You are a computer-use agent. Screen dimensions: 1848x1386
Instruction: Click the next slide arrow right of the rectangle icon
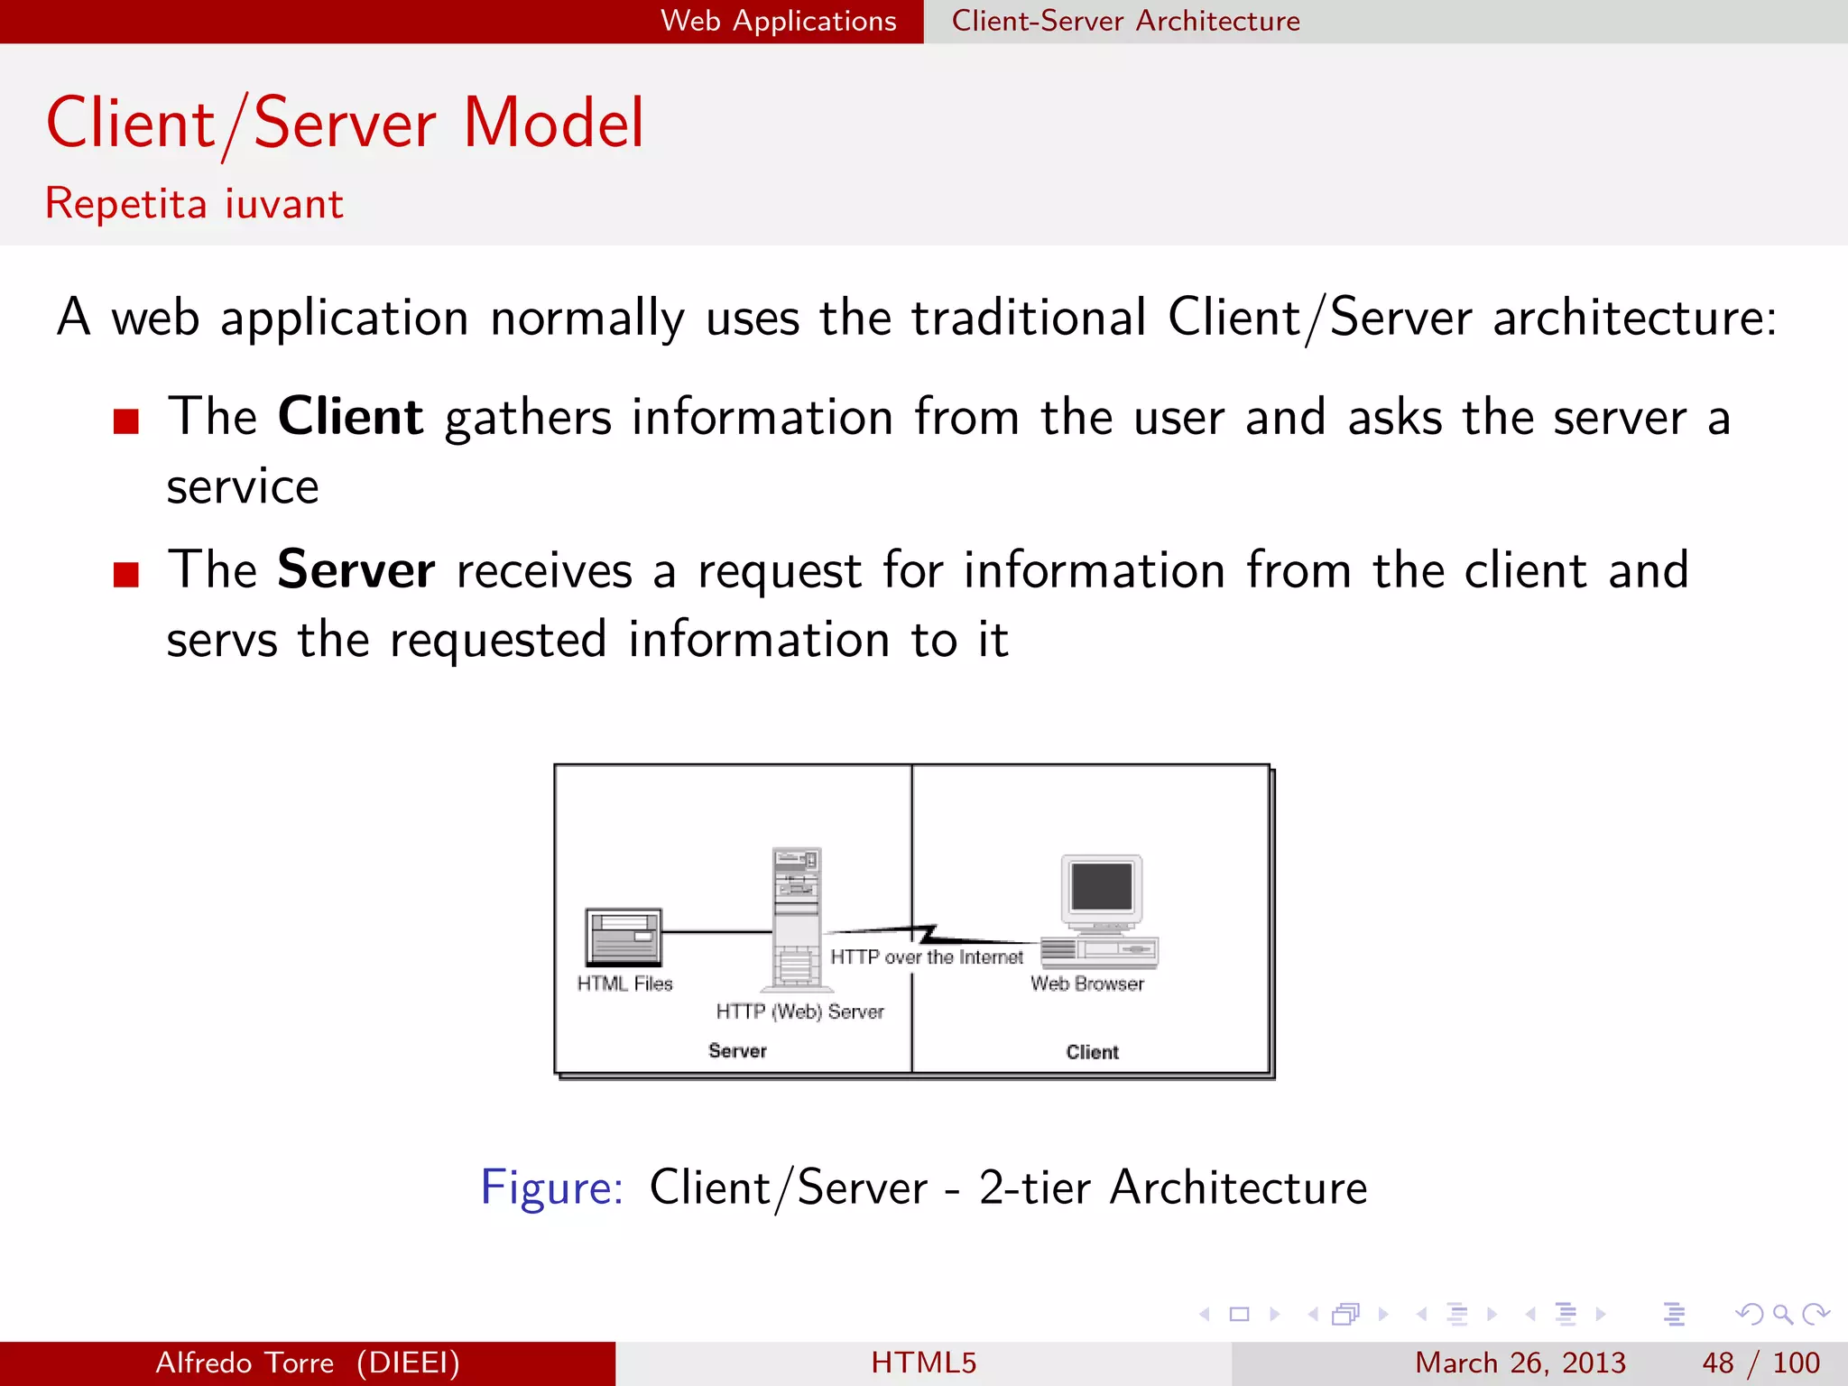pos(1275,1315)
